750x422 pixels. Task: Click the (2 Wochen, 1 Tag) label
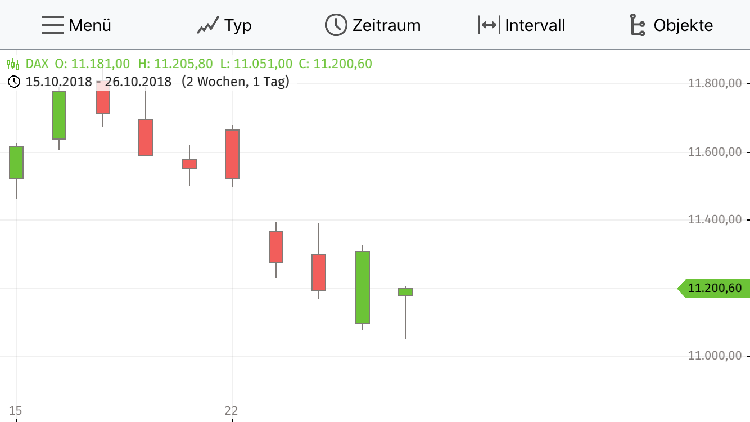tap(236, 82)
